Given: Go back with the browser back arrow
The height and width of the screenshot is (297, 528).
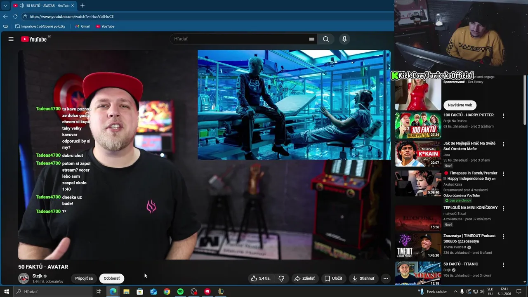Looking at the screenshot, I should pos(5,16).
